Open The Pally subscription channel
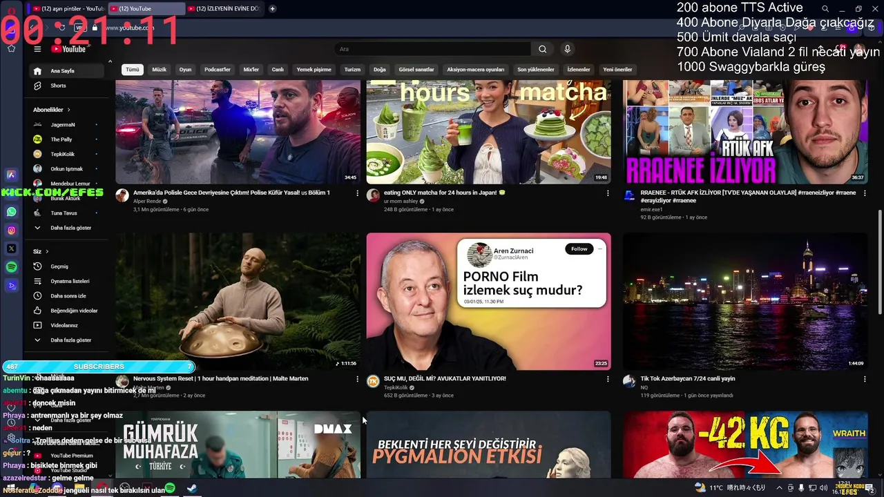 (68, 139)
